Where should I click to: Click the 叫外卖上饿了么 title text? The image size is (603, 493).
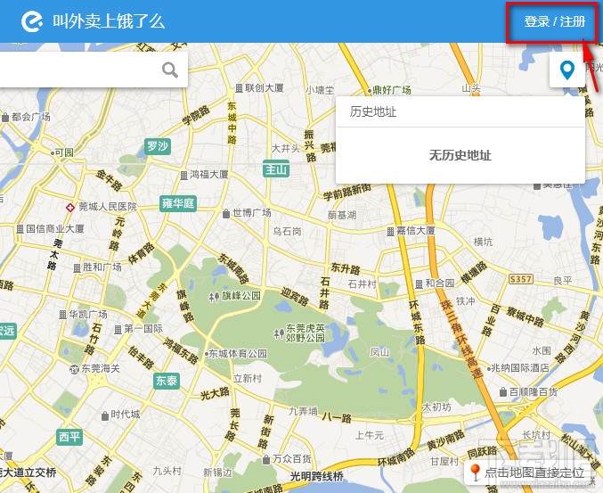point(109,21)
